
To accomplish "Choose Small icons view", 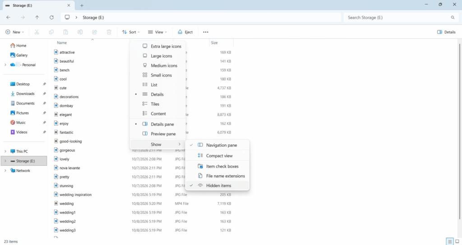I will tap(158, 75).
